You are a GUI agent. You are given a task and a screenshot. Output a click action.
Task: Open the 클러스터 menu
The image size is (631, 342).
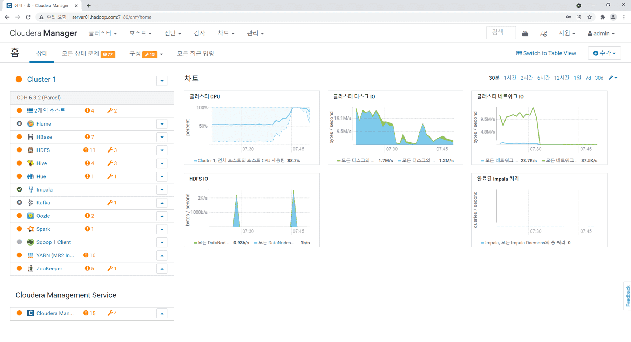103,33
